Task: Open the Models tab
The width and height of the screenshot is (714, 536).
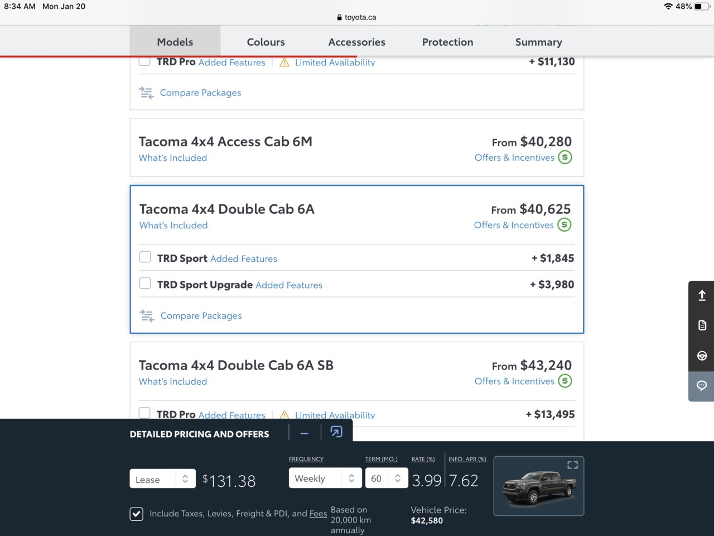Action: pyautogui.click(x=175, y=42)
